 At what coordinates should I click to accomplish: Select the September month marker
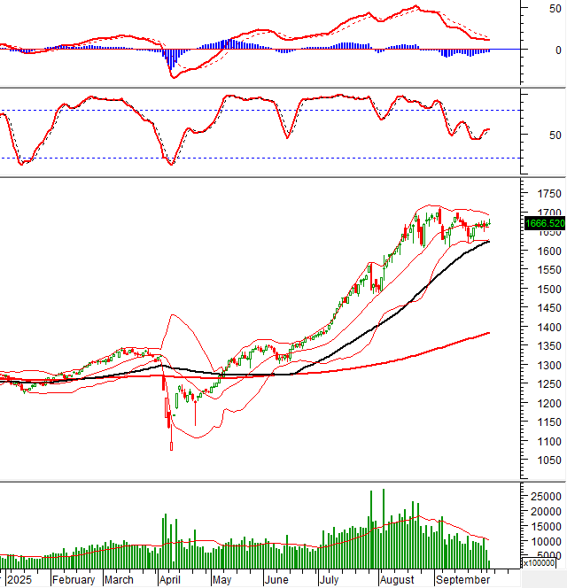[x=463, y=580]
